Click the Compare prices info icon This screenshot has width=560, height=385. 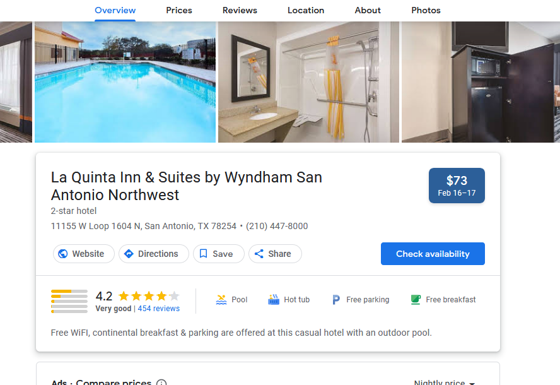[161, 382]
